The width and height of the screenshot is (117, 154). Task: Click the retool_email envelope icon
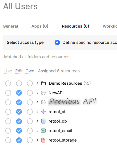[43, 131]
